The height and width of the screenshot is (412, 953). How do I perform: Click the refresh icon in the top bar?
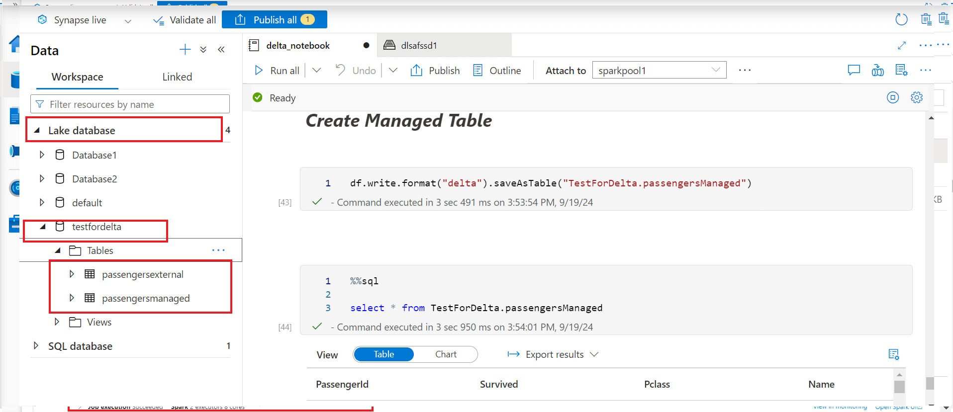901,20
